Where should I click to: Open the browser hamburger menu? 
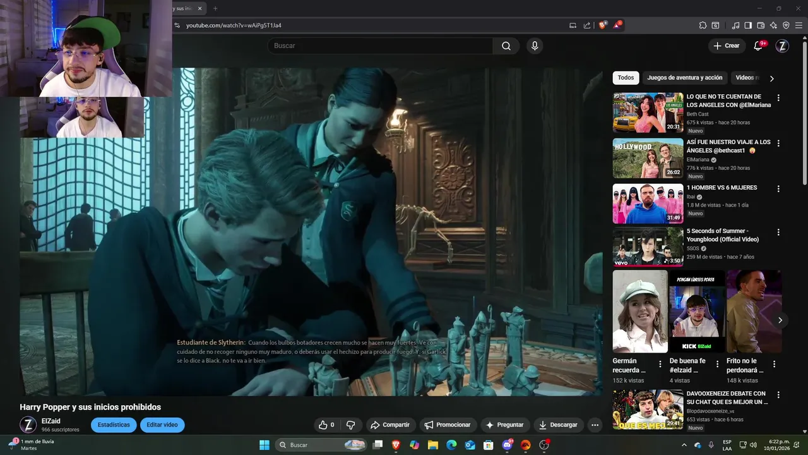coord(799,25)
